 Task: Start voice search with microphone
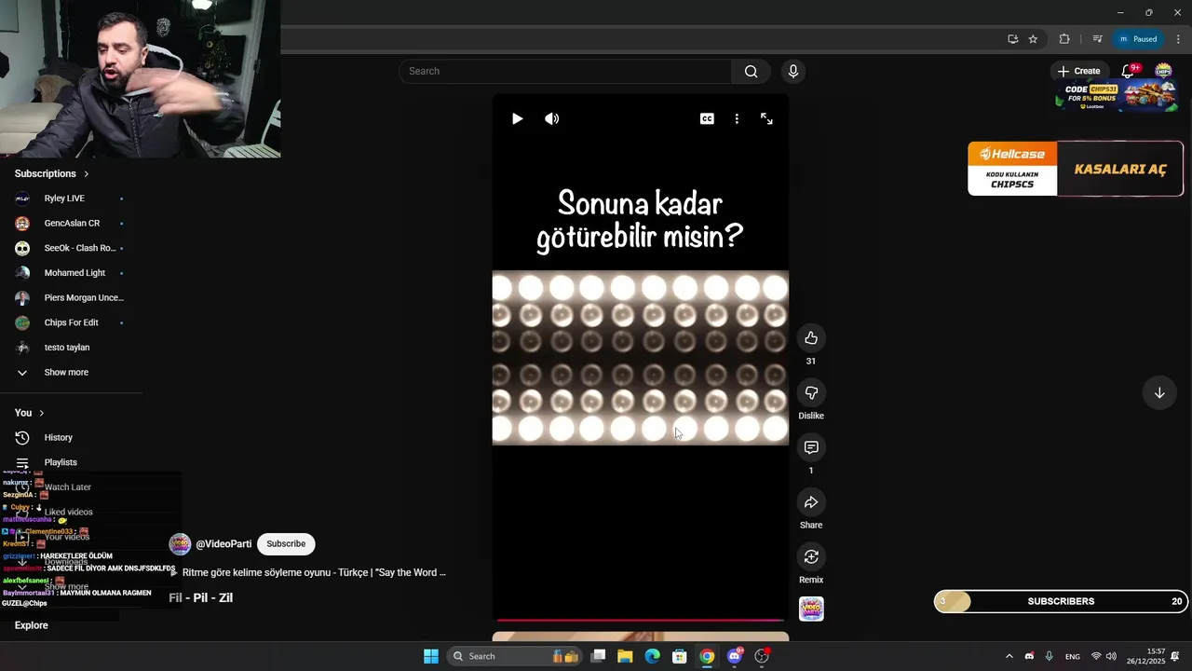[x=792, y=72]
